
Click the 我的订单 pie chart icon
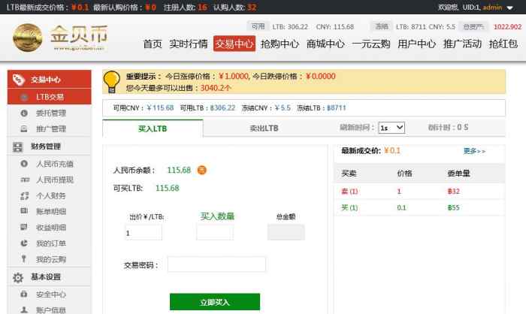pos(22,243)
